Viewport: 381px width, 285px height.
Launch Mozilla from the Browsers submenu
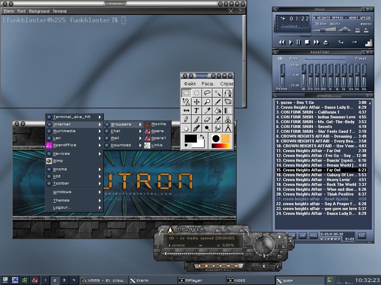click(x=158, y=124)
